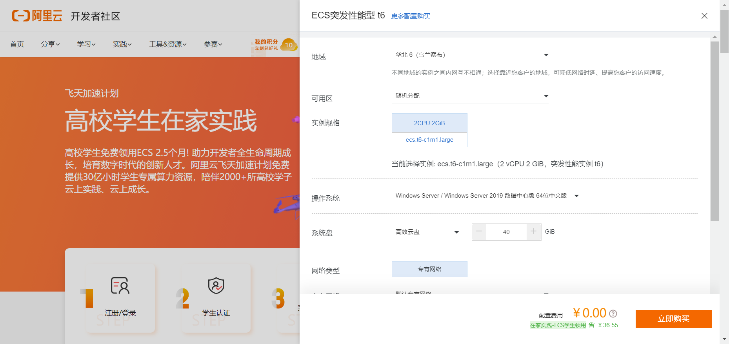Click the 在家实践-ECS学生领用 discount tag
Viewport: 729px width, 344px height.
coord(558,325)
